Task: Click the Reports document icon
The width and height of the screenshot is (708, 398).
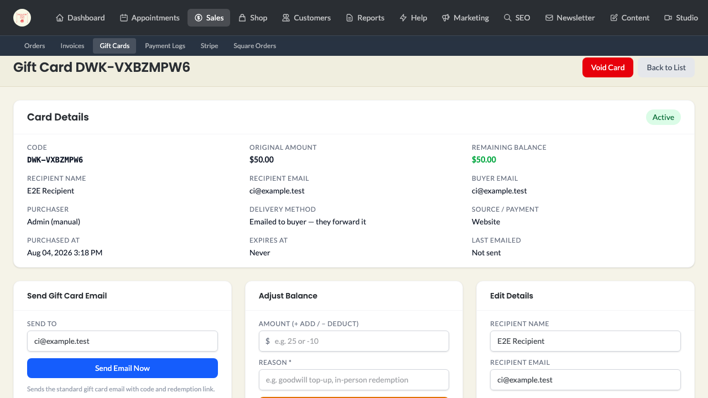Action: pyautogui.click(x=350, y=18)
